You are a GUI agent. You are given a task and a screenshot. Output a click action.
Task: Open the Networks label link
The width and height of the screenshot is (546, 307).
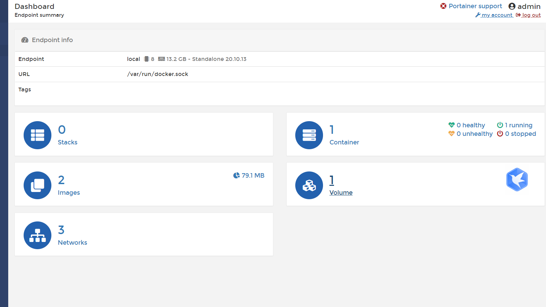pos(72,243)
